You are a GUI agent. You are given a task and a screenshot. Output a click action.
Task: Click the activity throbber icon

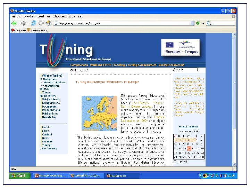(x=233, y=16)
